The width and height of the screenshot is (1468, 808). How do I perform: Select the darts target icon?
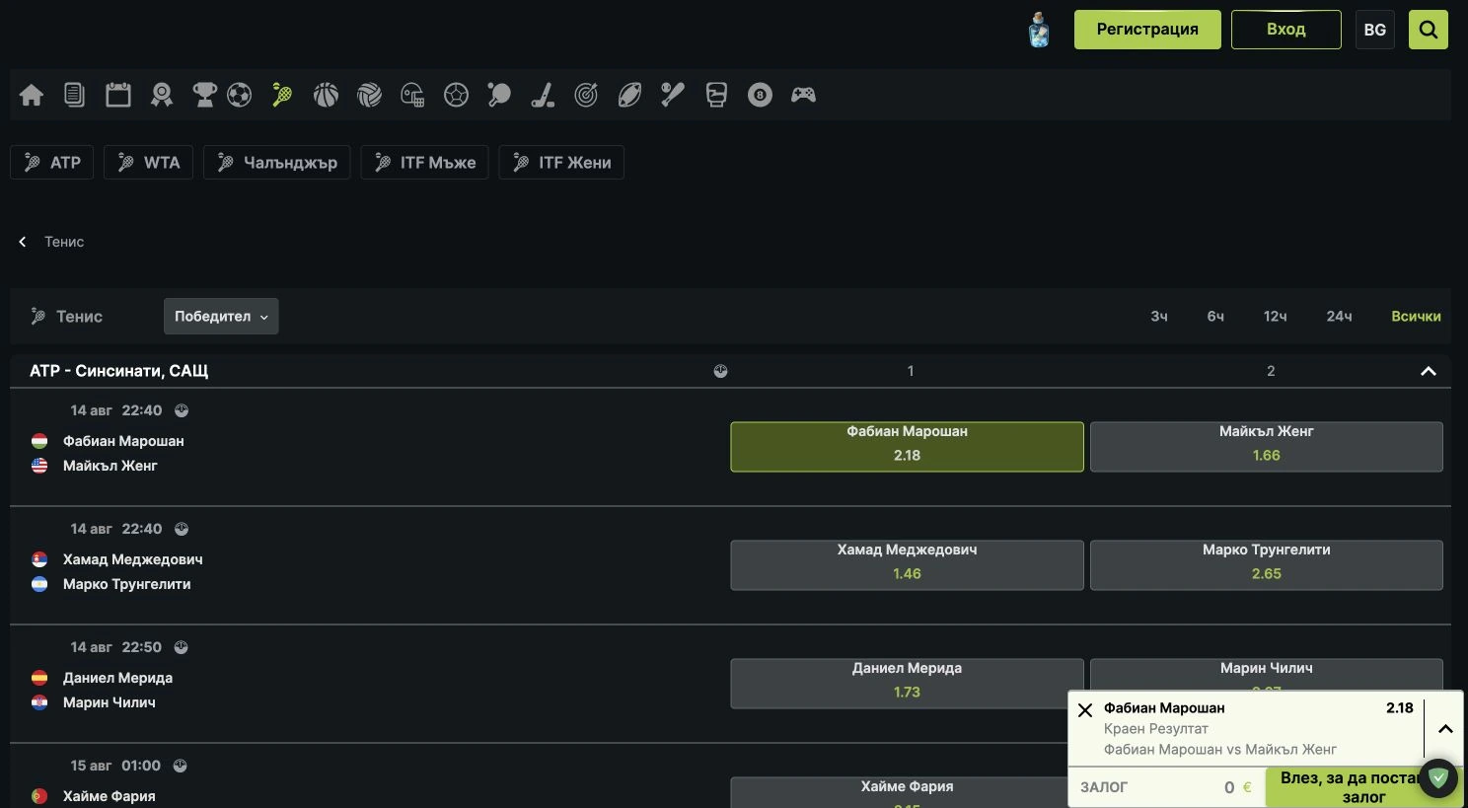point(586,95)
